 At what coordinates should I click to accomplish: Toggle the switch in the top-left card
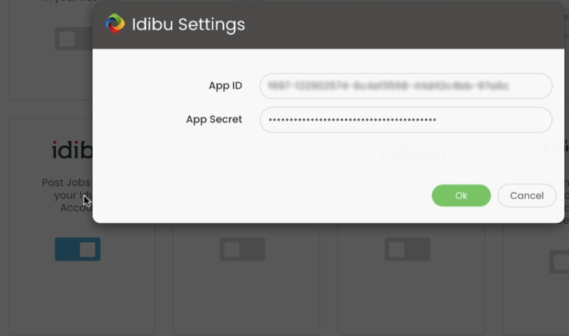(x=74, y=39)
